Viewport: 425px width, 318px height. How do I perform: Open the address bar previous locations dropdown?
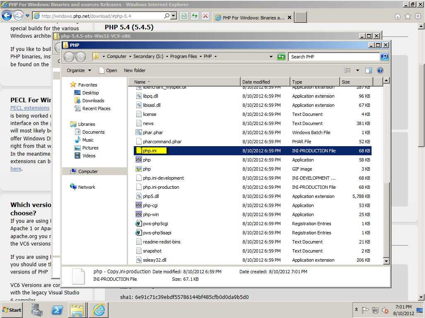pyautogui.click(x=271, y=57)
